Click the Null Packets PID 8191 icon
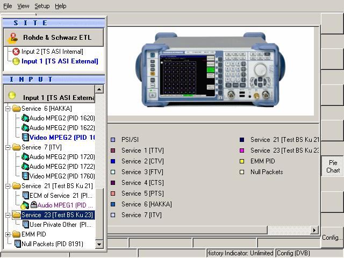 pyautogui.click(x=17, y=244)
